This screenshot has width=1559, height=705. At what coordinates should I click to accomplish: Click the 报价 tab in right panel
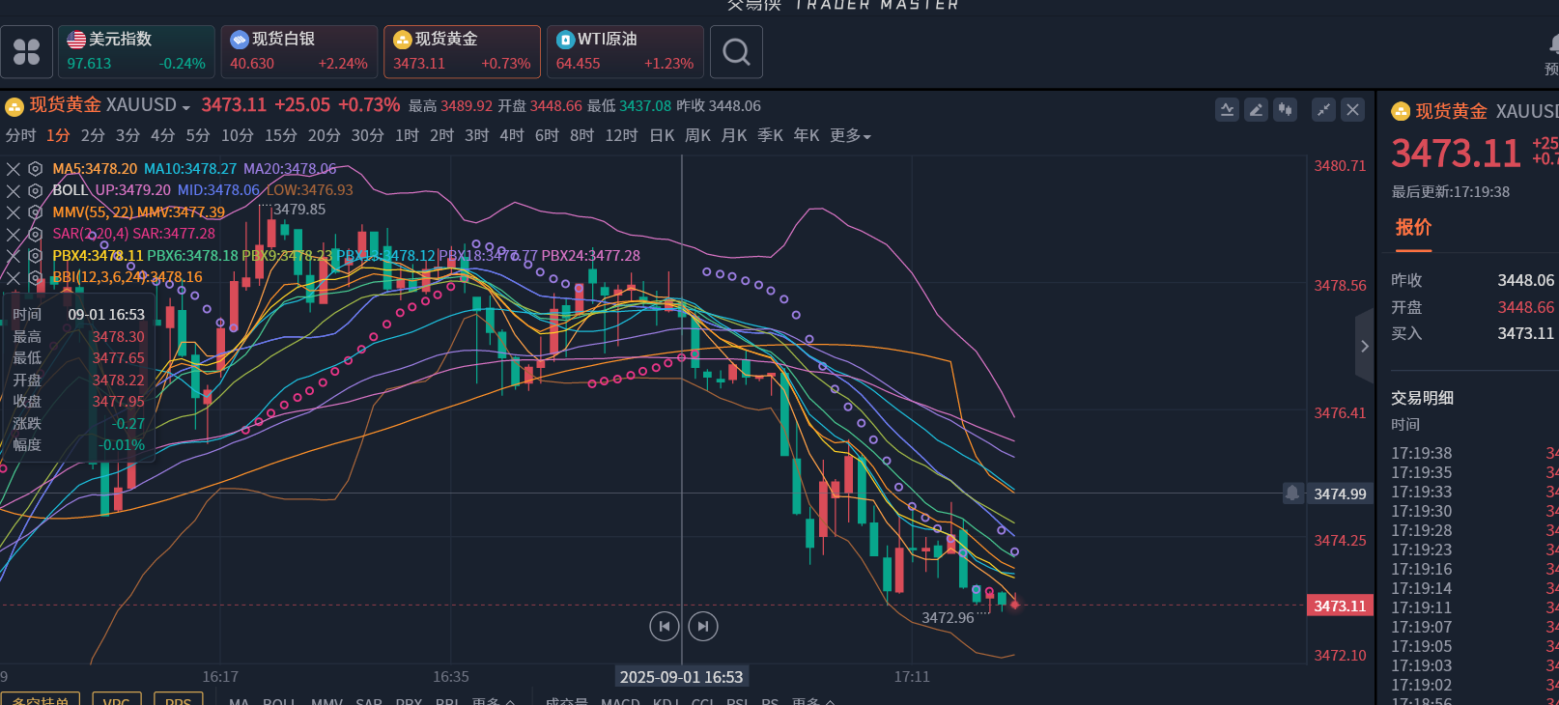[x=1413, y=228]
